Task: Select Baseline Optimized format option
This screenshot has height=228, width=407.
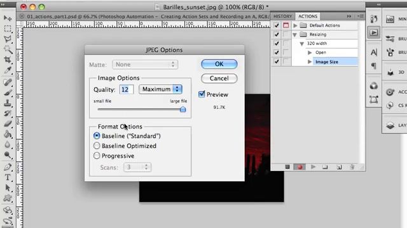Action: tap(97, 146)
